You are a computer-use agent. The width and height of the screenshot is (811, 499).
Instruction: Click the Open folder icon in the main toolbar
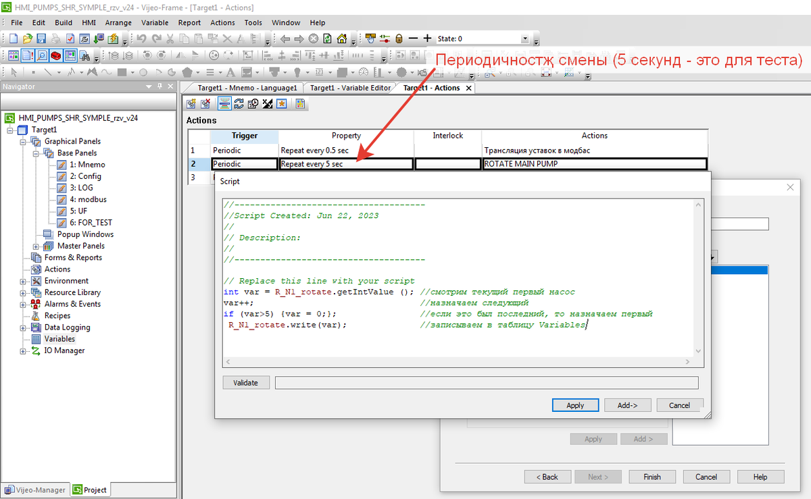point(27,38)
